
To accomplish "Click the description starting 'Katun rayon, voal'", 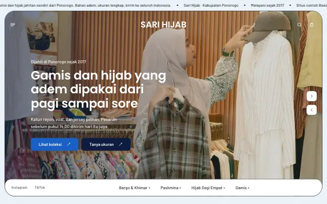I will tap(74, 123).
